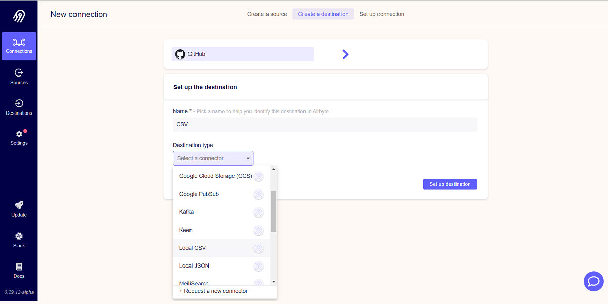608x304 pixels.
Task: Select the Local JSON option
Action: click(x=221, y=266)
